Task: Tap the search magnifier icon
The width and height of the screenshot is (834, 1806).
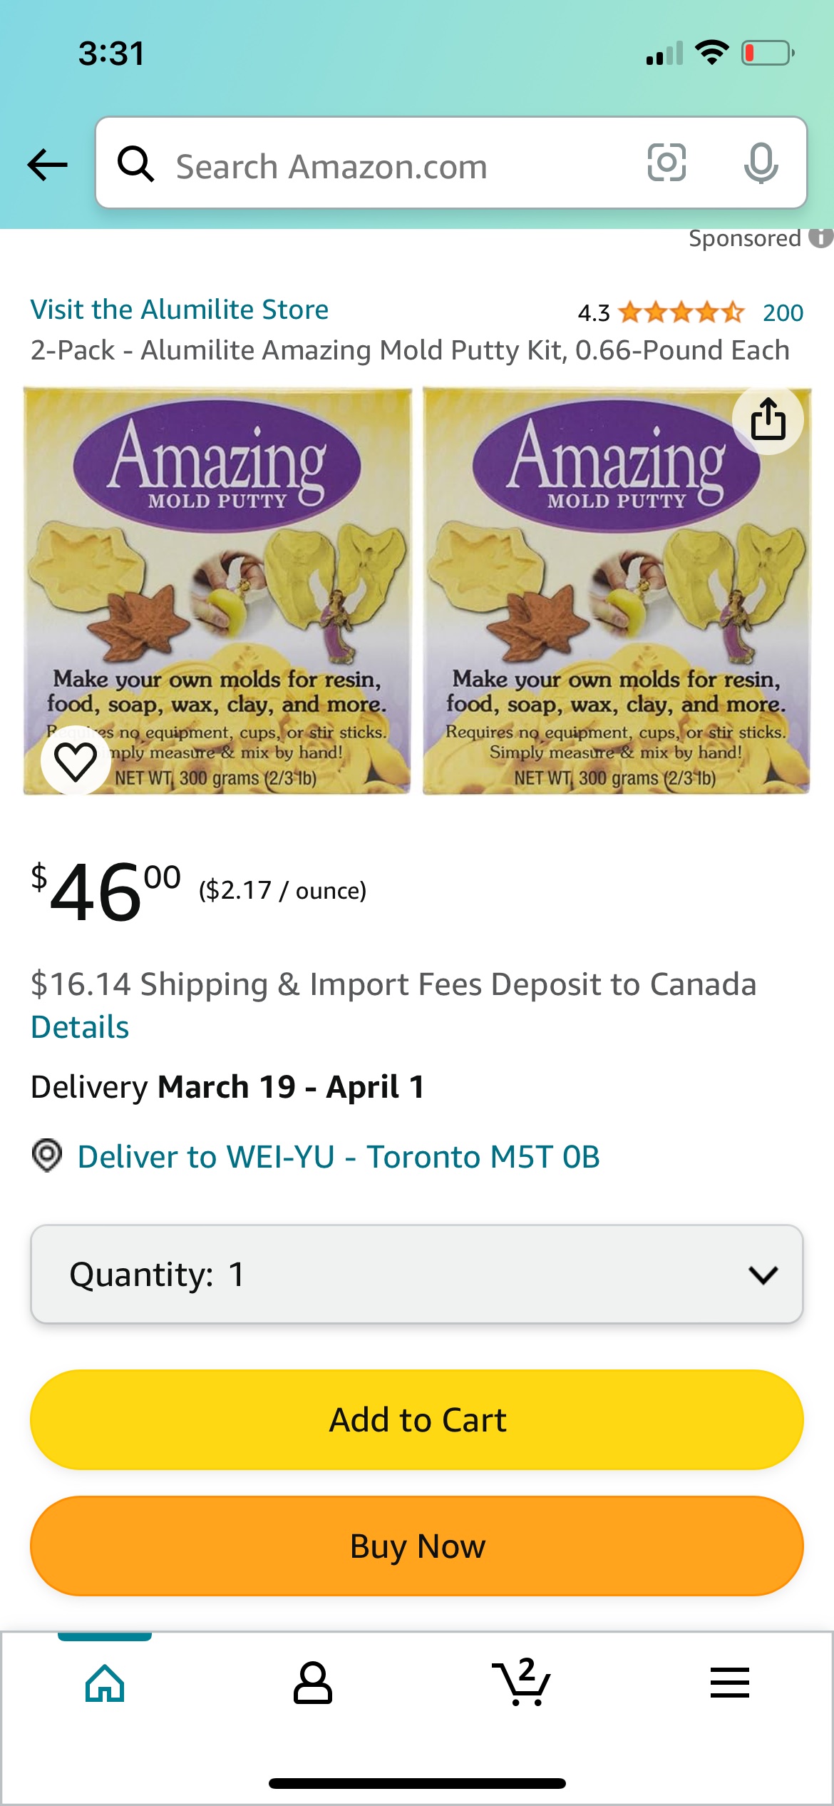Action: click(x=135, y=165)
